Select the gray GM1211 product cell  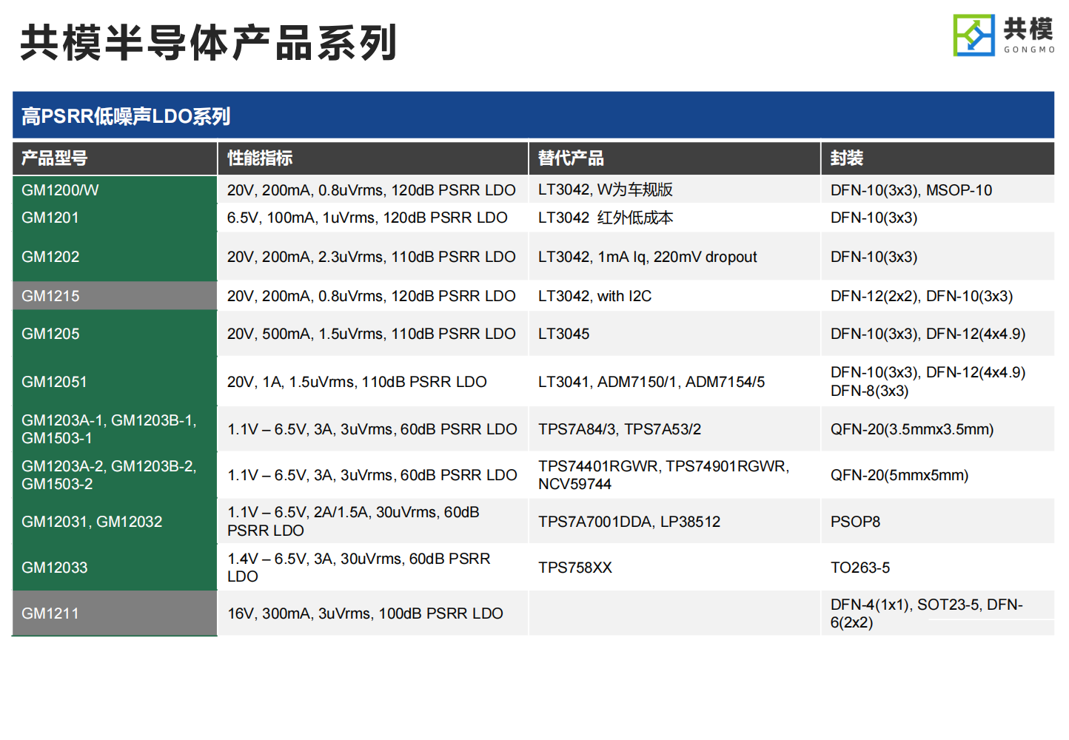tap(50, 613)
